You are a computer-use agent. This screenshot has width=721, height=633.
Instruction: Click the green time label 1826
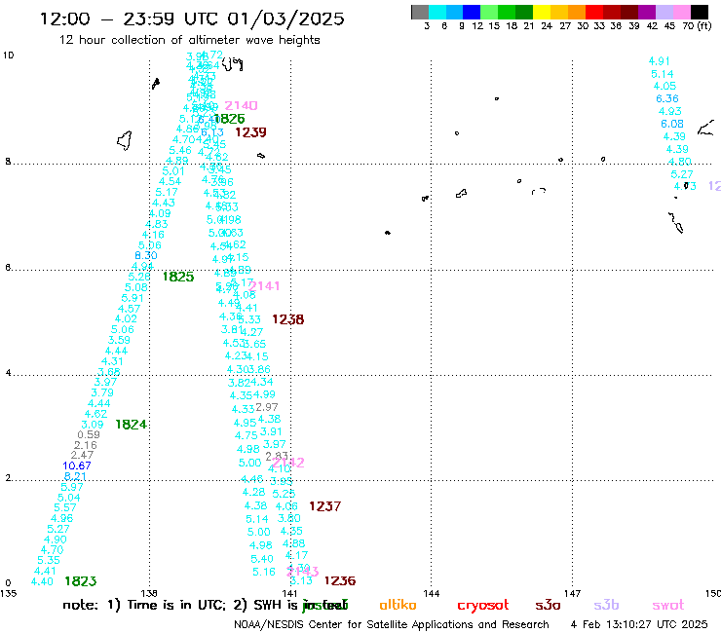229,119
